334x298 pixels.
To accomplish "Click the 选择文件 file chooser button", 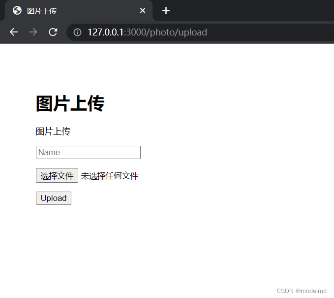I will [x=57, y=175].
